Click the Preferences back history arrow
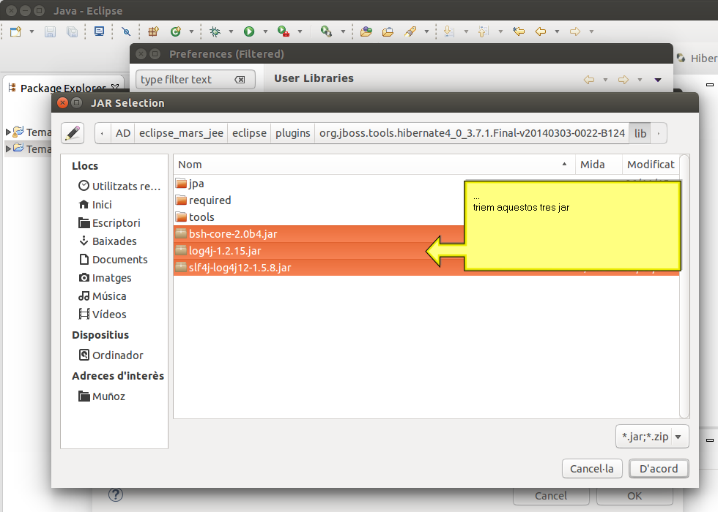718x512 pixels. (x=589, y=80)
